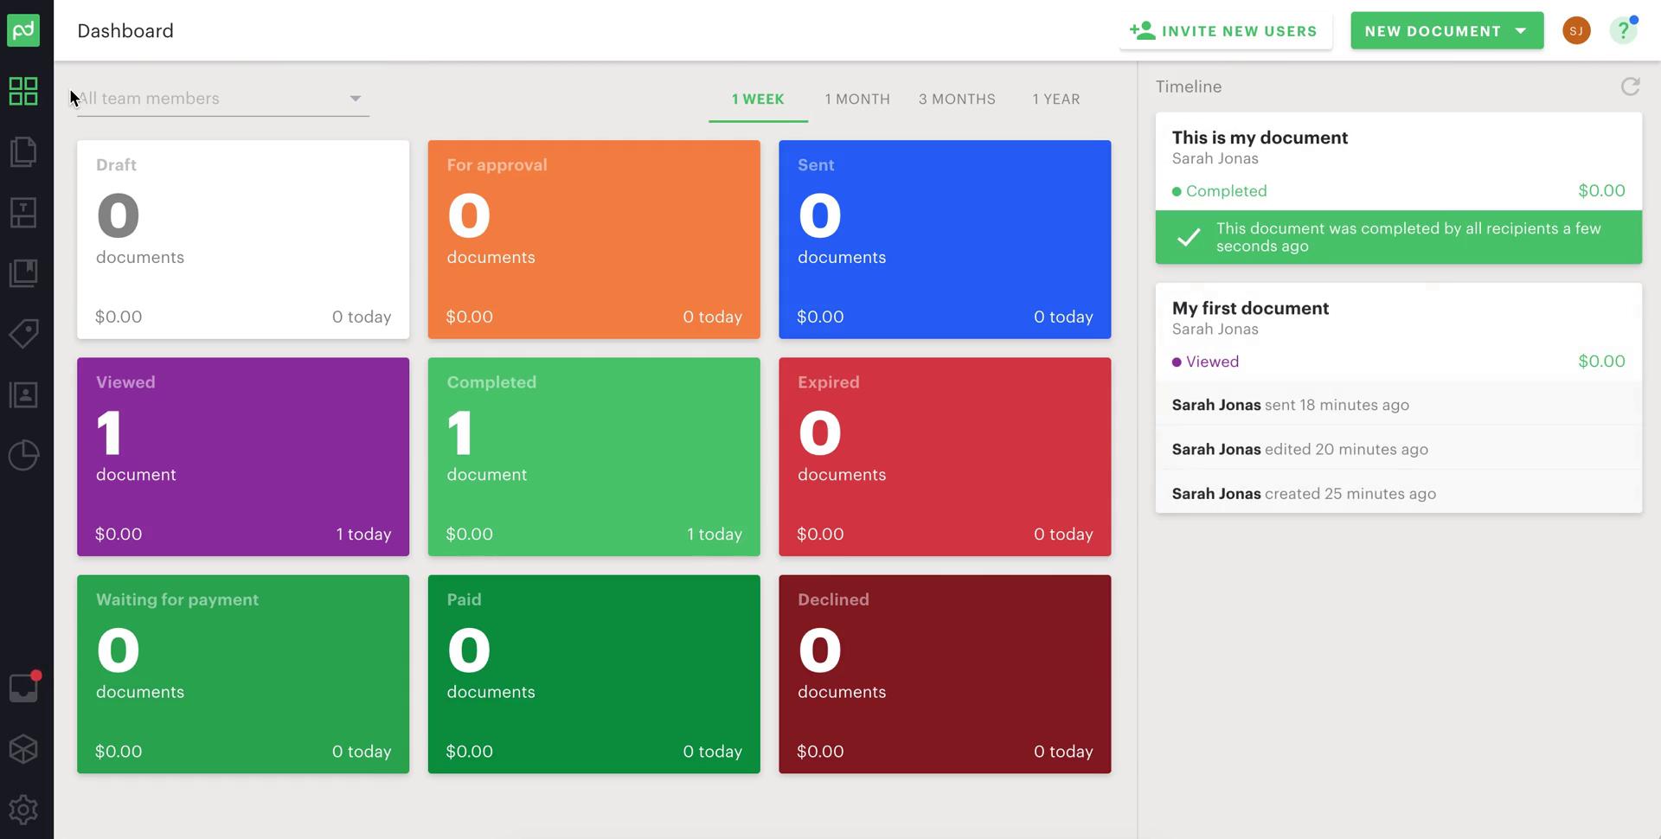Click the Completed status label
1661x839 pixels.
point(1226,191)
